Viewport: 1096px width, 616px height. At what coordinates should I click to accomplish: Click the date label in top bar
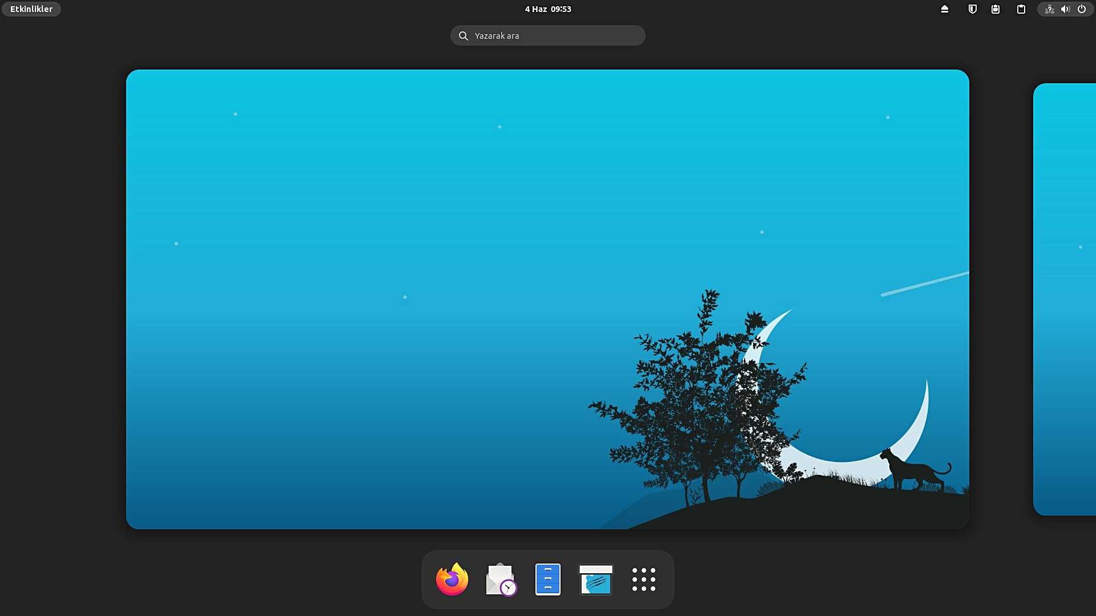[535, 9]
